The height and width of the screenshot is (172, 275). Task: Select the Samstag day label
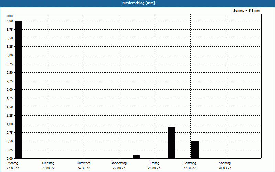(x=190, y=163)
